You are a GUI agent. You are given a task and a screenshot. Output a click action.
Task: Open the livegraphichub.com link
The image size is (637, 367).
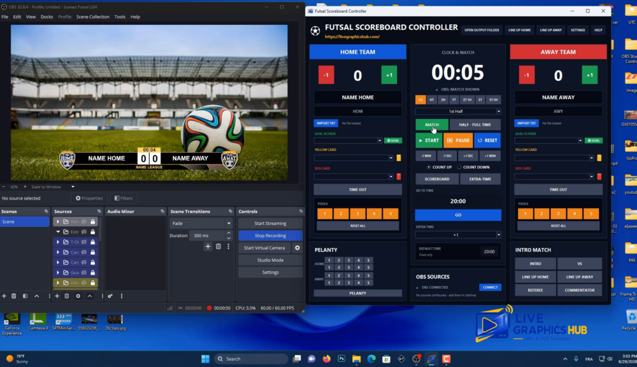[x=352, y=36]
